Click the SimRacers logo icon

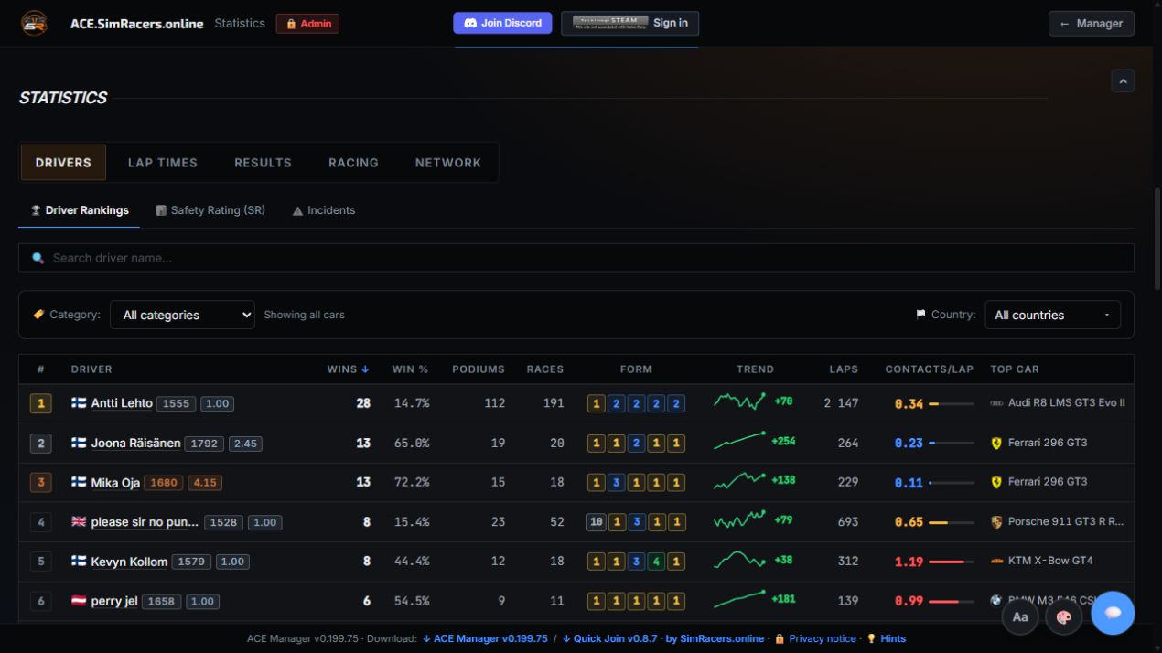coord(34,23)
